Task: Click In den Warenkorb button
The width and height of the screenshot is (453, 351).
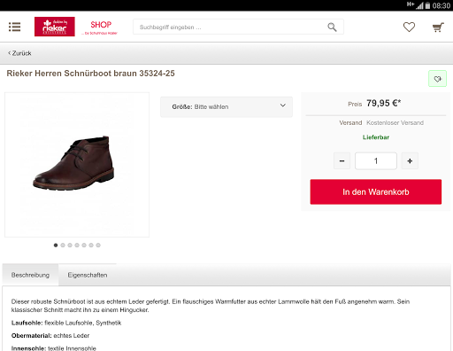Action: [376, 191]
